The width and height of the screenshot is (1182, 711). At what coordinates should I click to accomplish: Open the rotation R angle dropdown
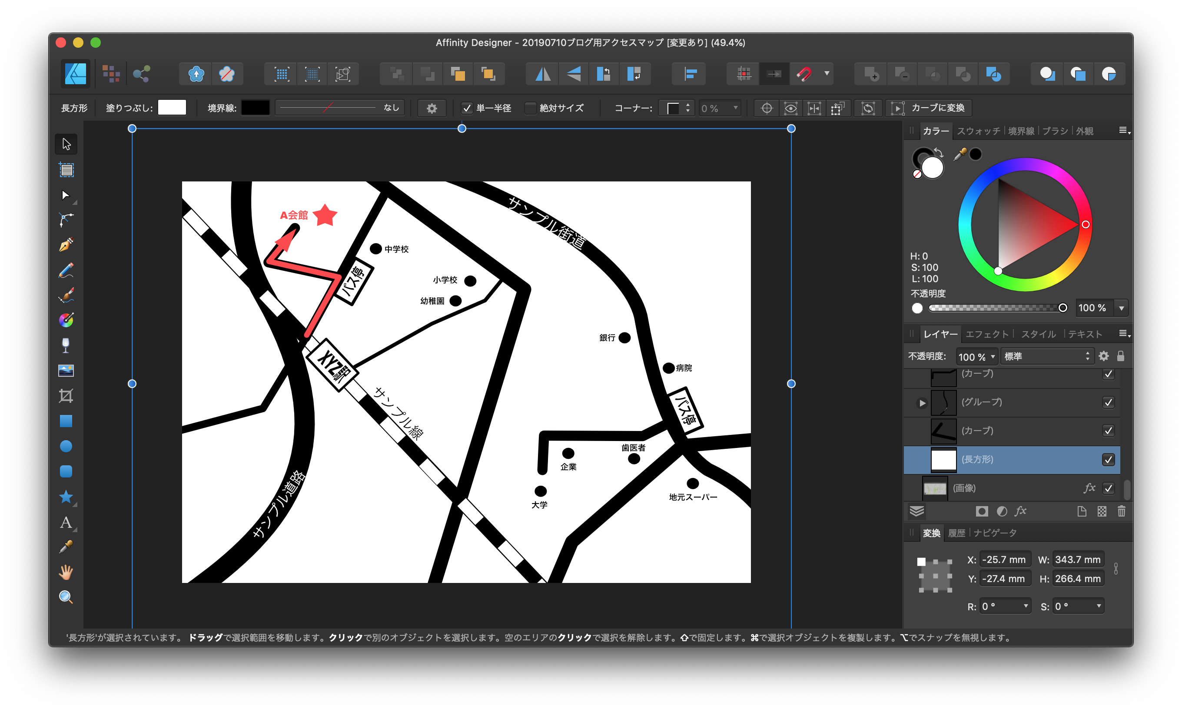1026,606
